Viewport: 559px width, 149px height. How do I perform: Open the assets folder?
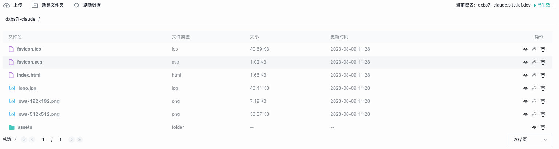click(25, 127)
